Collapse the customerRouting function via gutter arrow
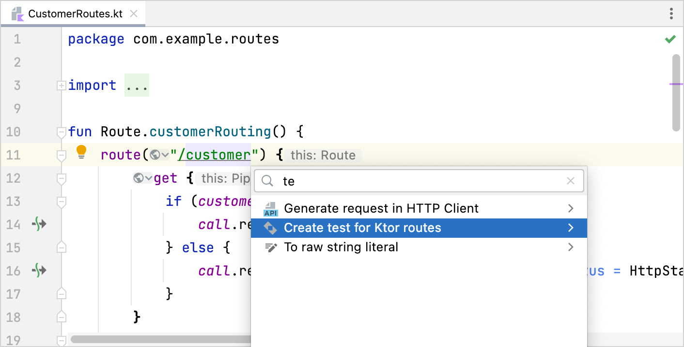The height and width of the screenshot is (347, 684). point(61,131)
